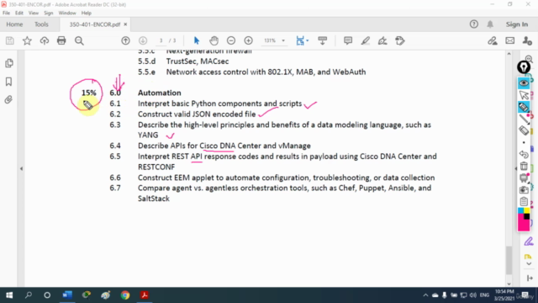The image size is (538, 303).
Task: Show hidden system tray icons
Action: pyautogui.click(x=425, y=295)
